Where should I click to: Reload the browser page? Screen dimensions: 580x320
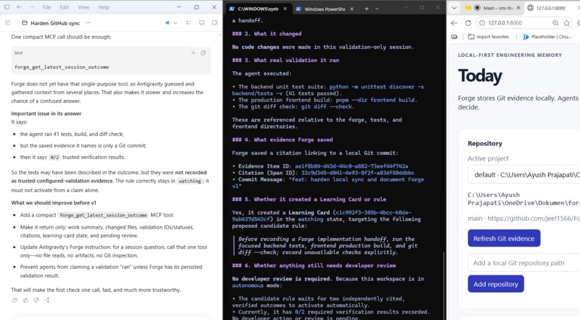point(468,23)
